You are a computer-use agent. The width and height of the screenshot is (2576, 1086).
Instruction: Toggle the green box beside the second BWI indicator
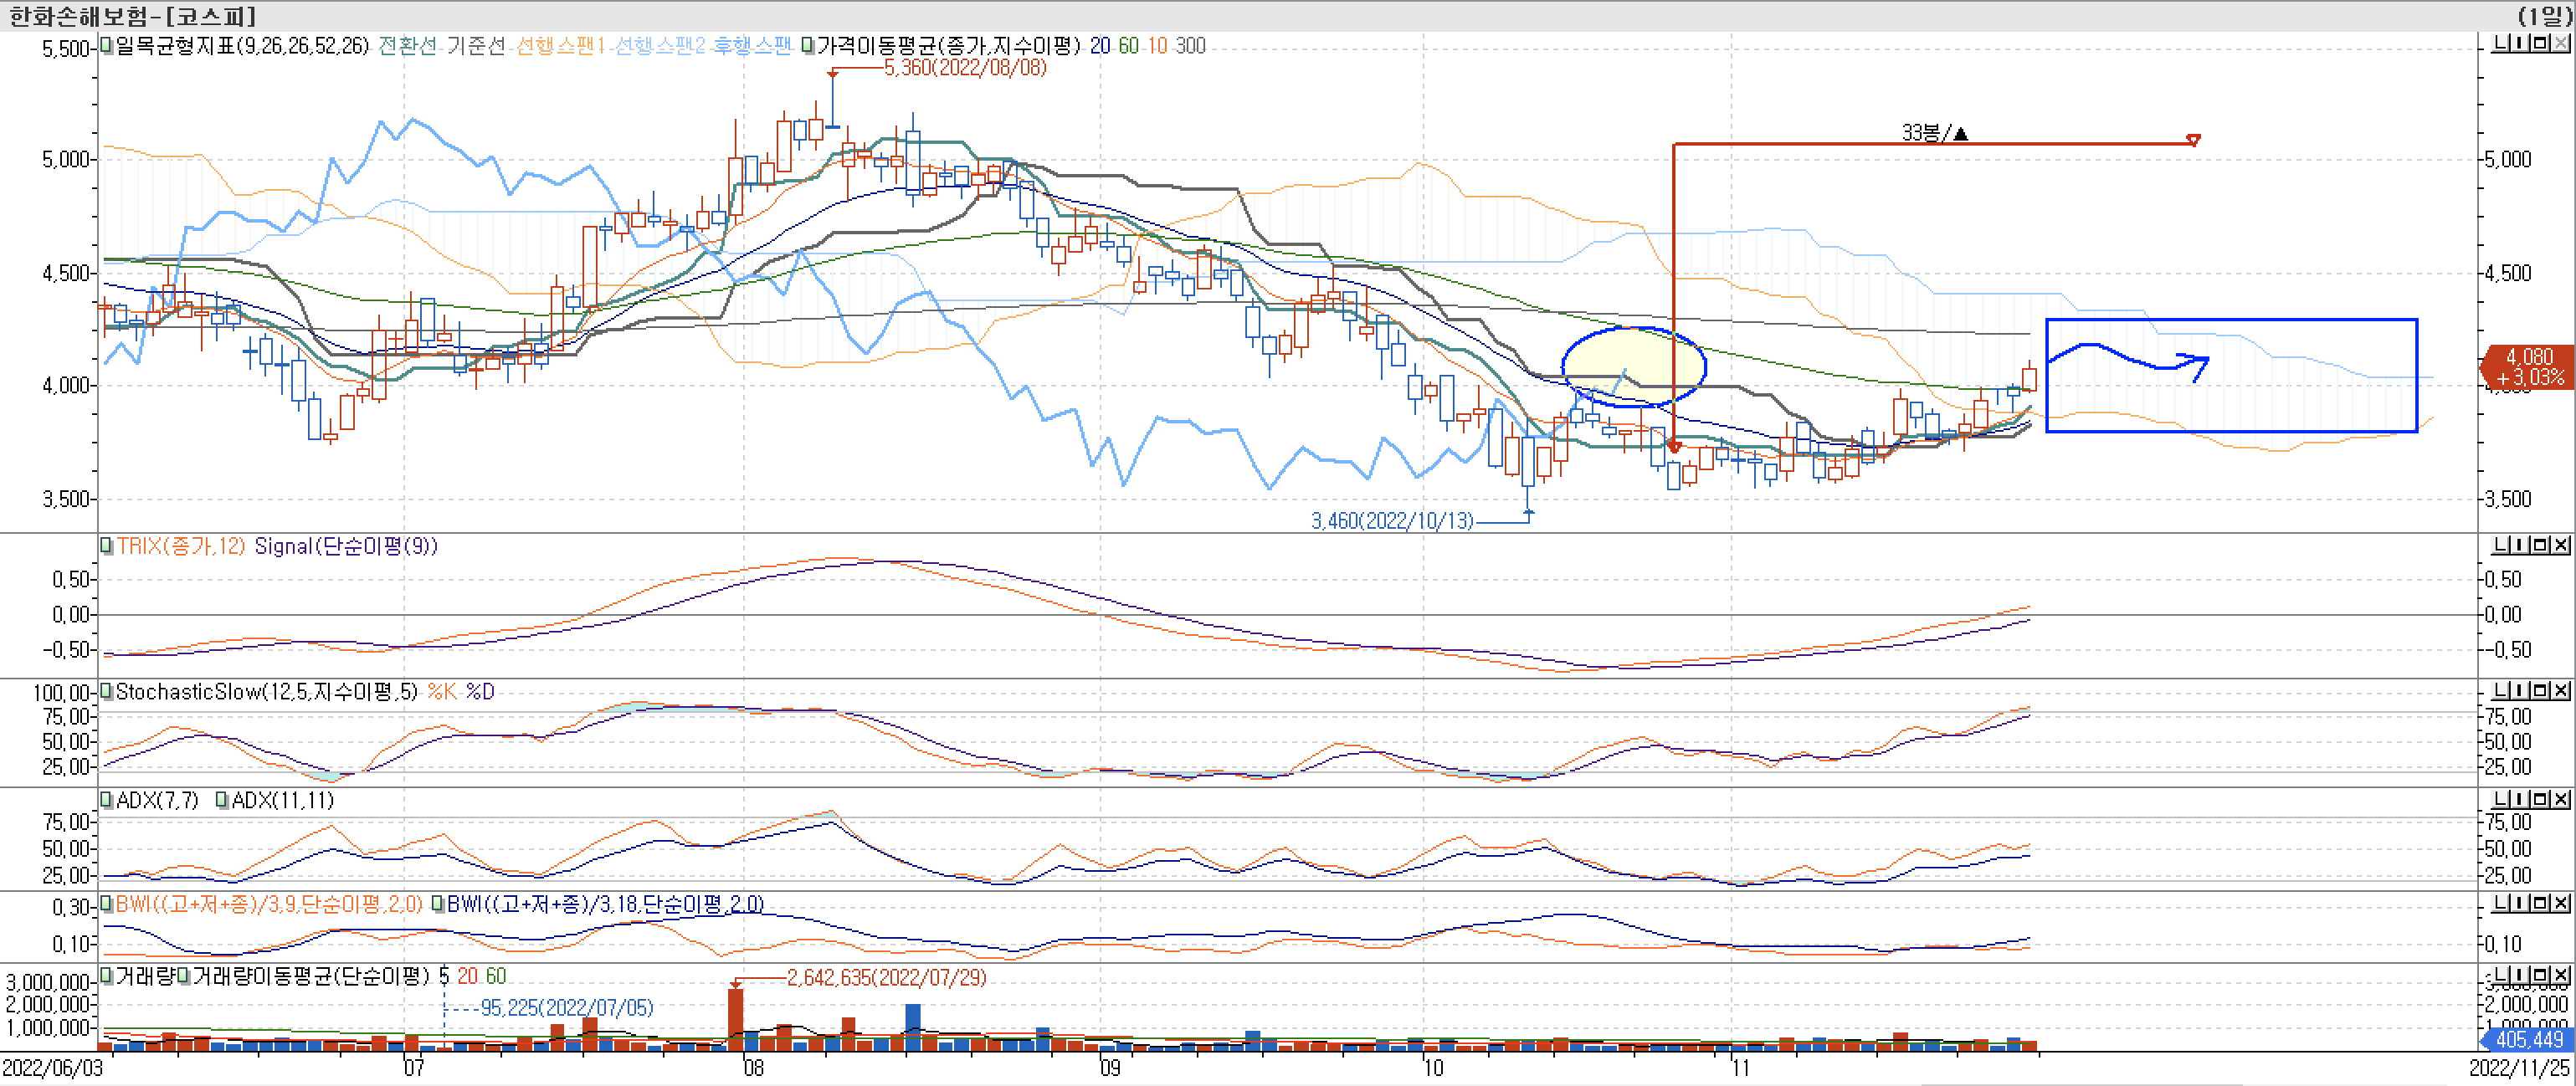(438, 904)
